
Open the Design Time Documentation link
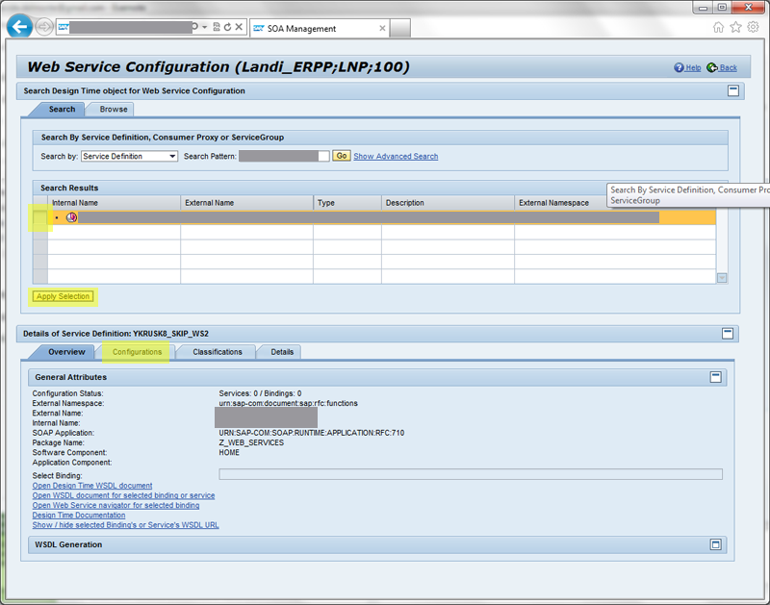coord(79,516)
